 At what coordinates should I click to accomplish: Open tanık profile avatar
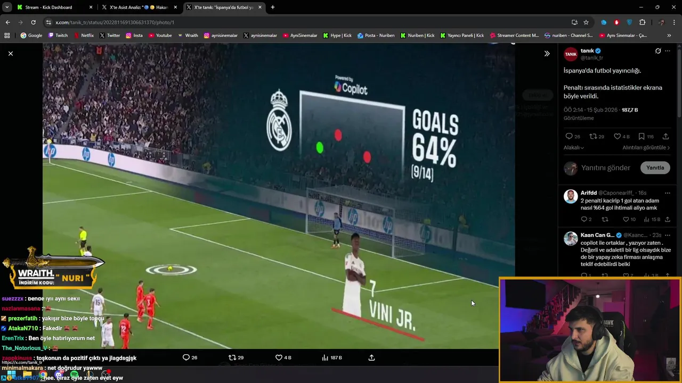pos(571,54)
